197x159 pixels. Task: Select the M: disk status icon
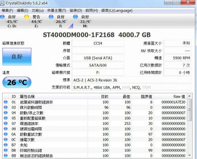tap(75, 17)
